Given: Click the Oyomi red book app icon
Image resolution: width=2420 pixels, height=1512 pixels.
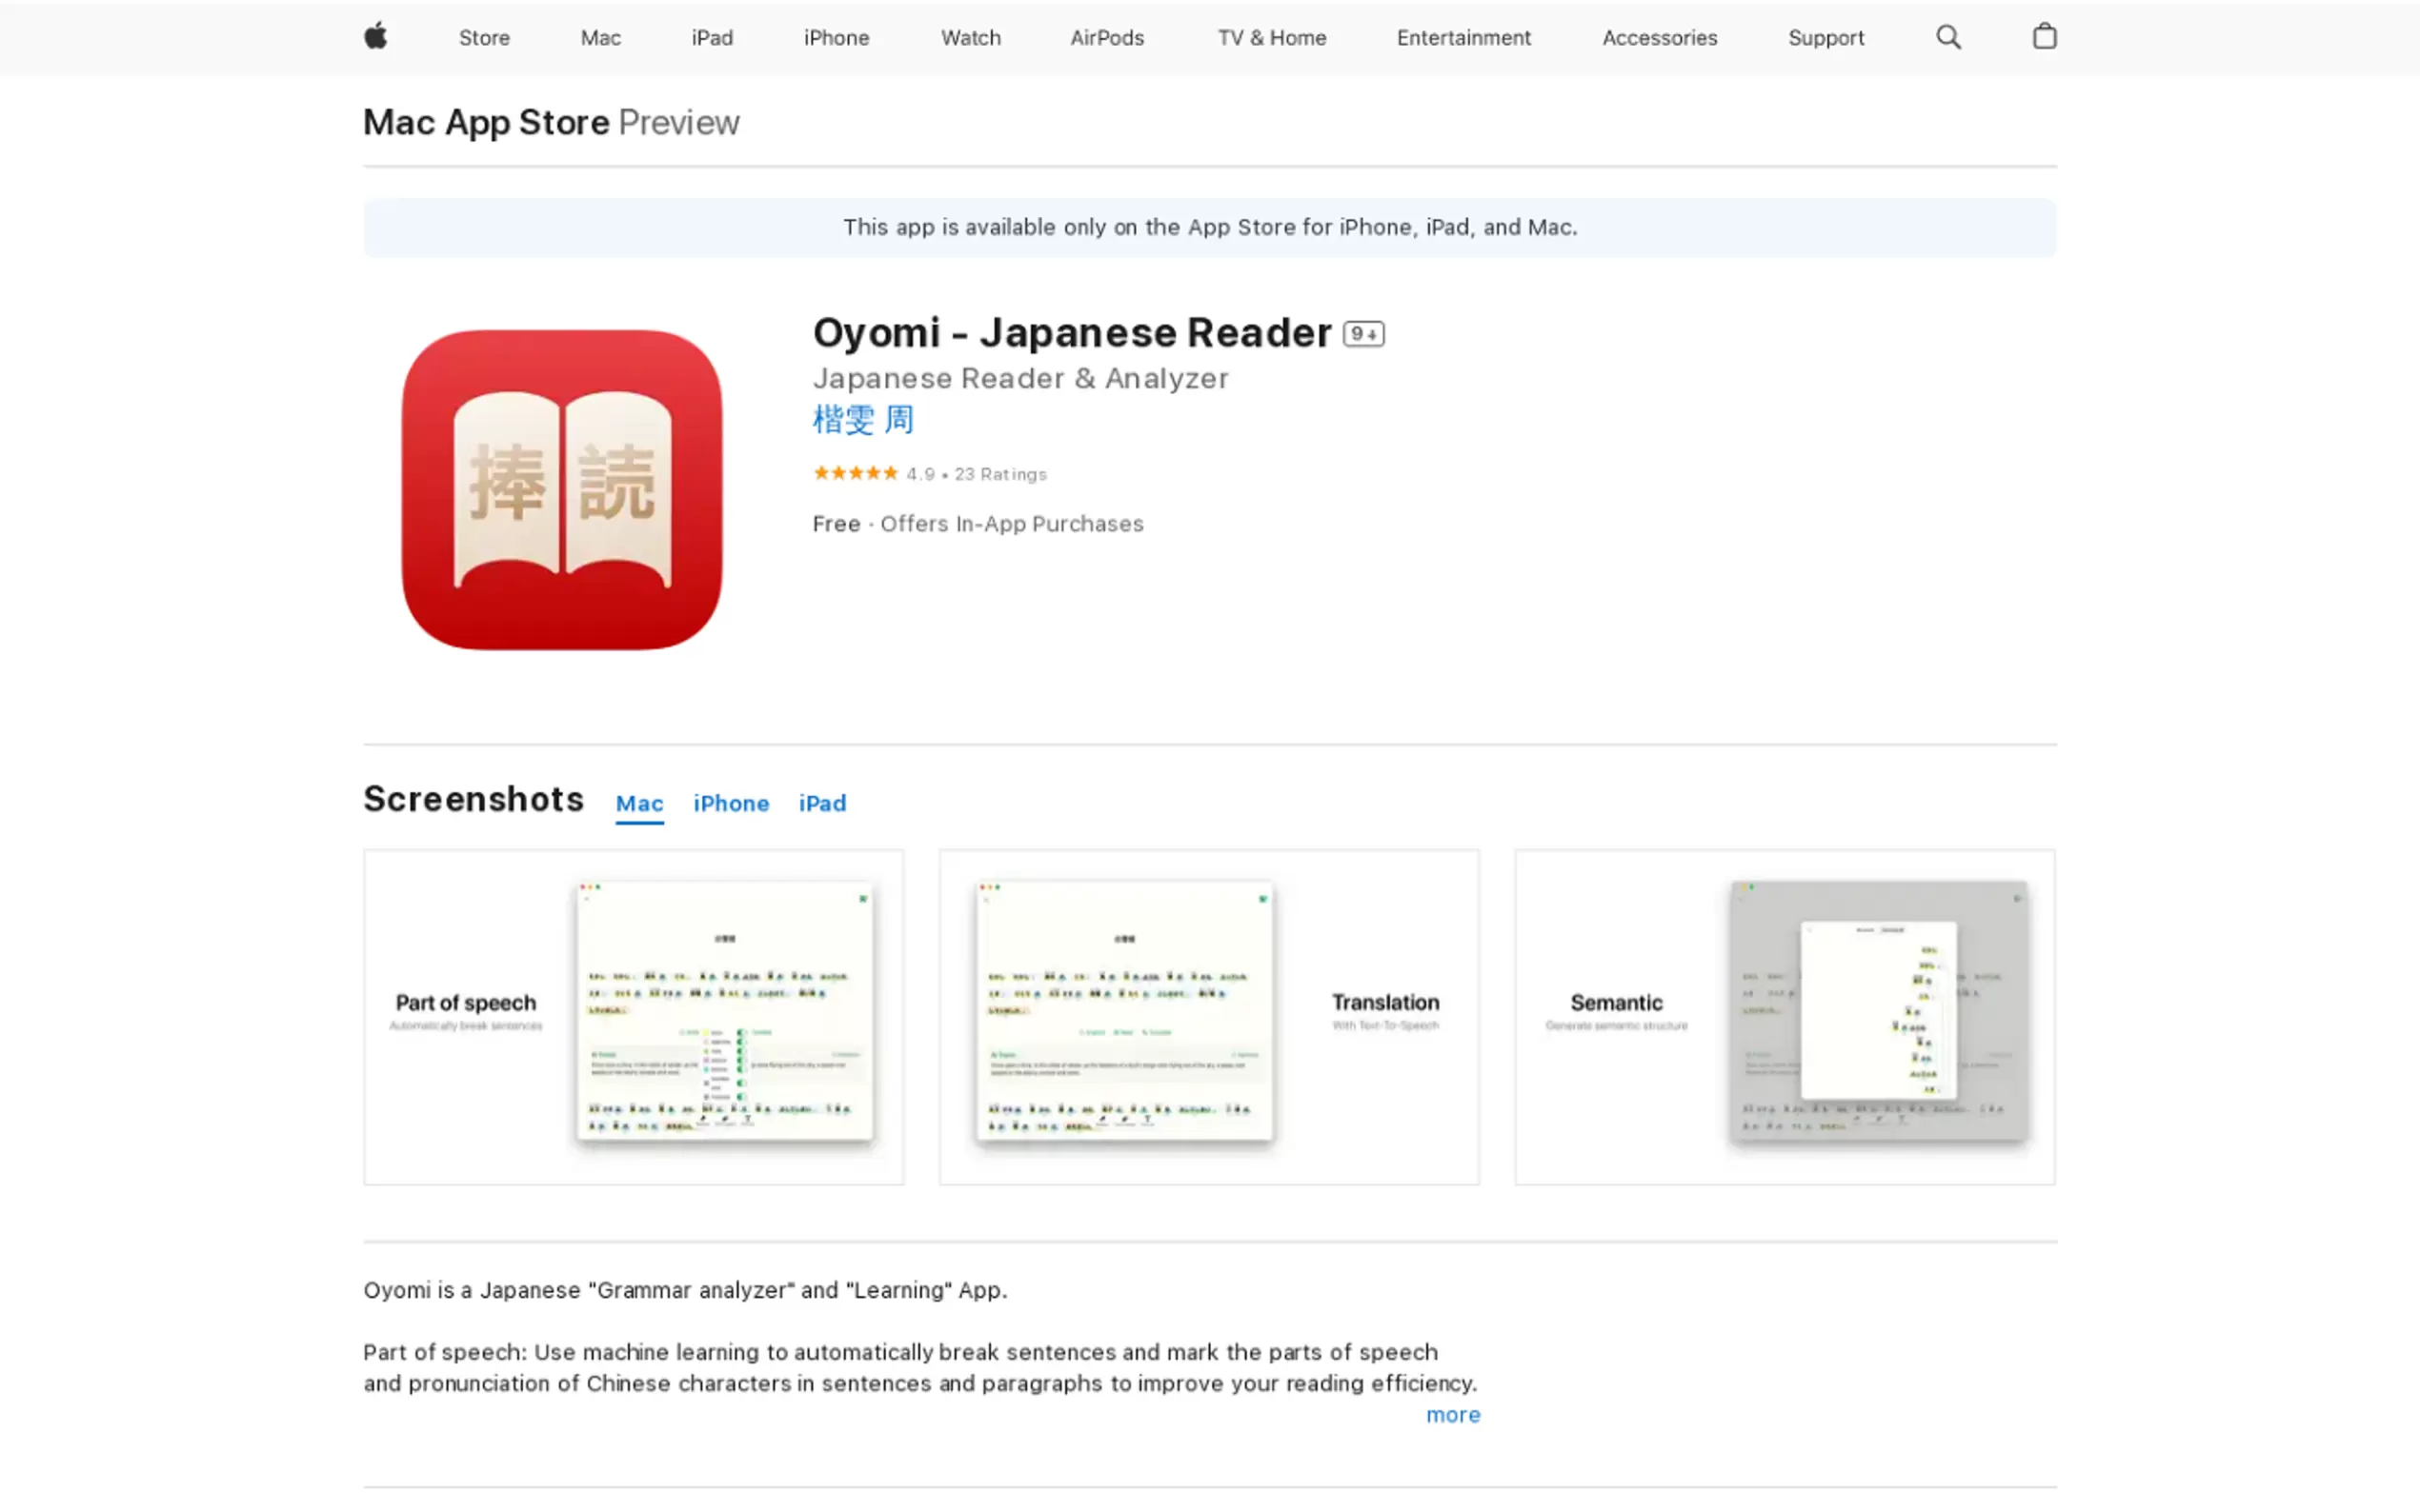Looking at the screenshot, I should tap(561, 490).
